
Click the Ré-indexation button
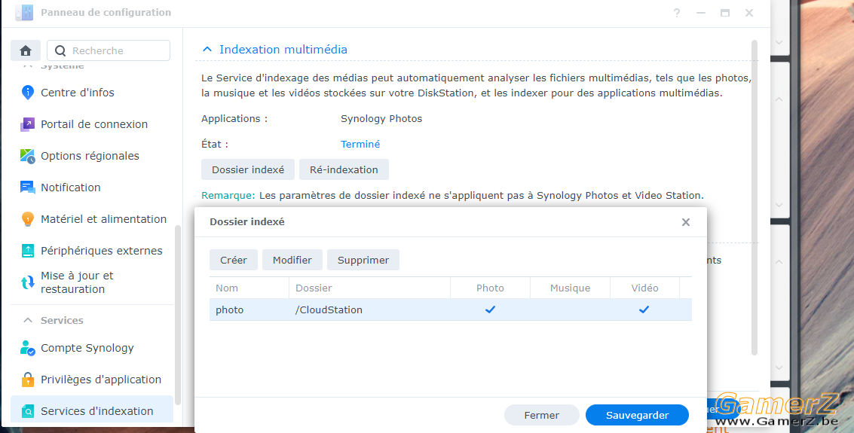click(x=344, y=169)
